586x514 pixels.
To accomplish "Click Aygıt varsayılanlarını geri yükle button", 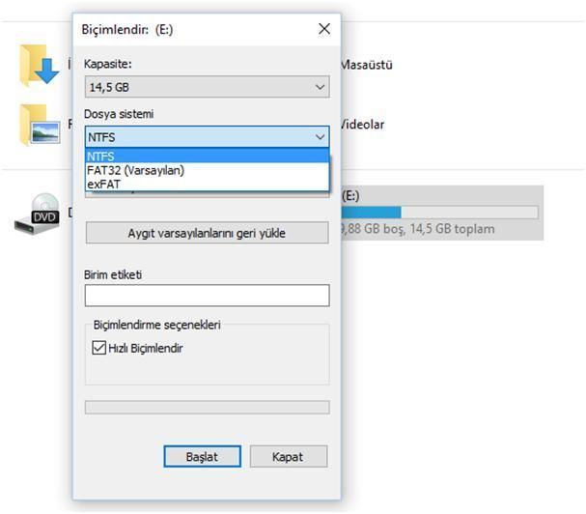I will tap(207, 233).
